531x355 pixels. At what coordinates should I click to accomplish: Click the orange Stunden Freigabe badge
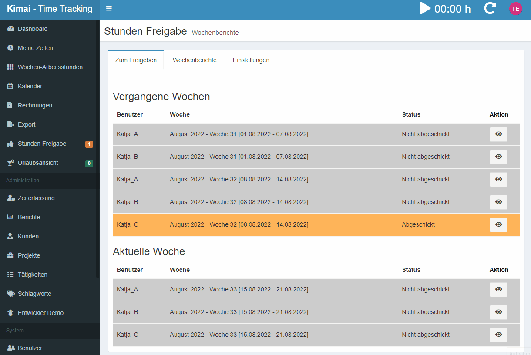tap(89, 144)
